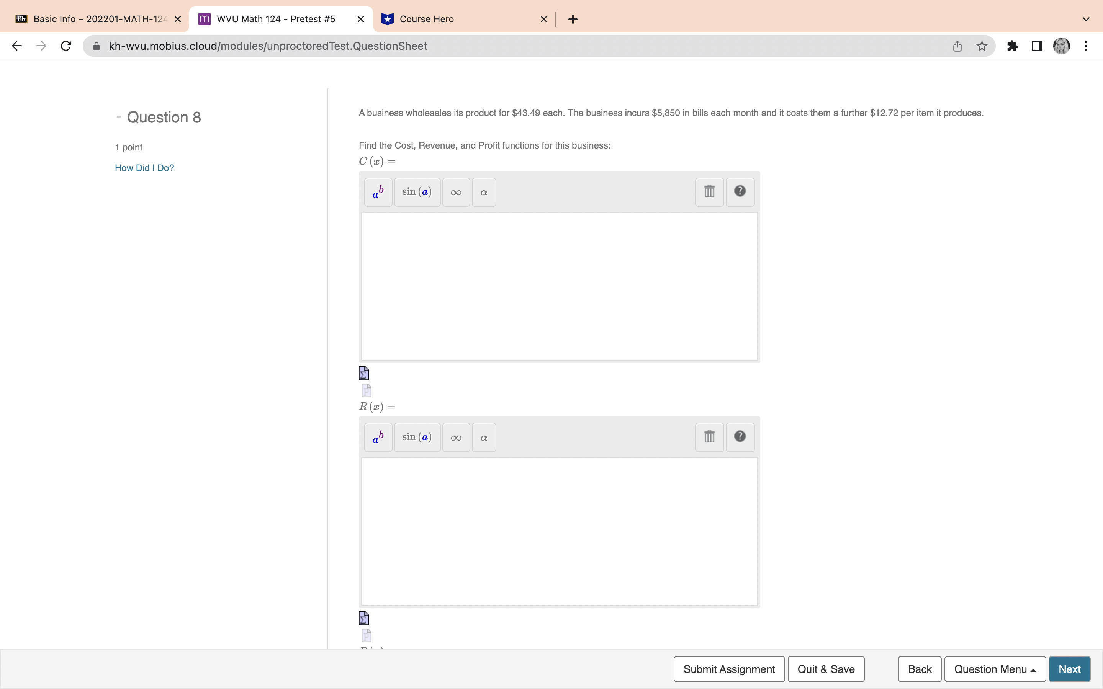Expand the Question Menu options
Image resolution: width=1103 pixels, height=689 pixels.
click(994, 668)
